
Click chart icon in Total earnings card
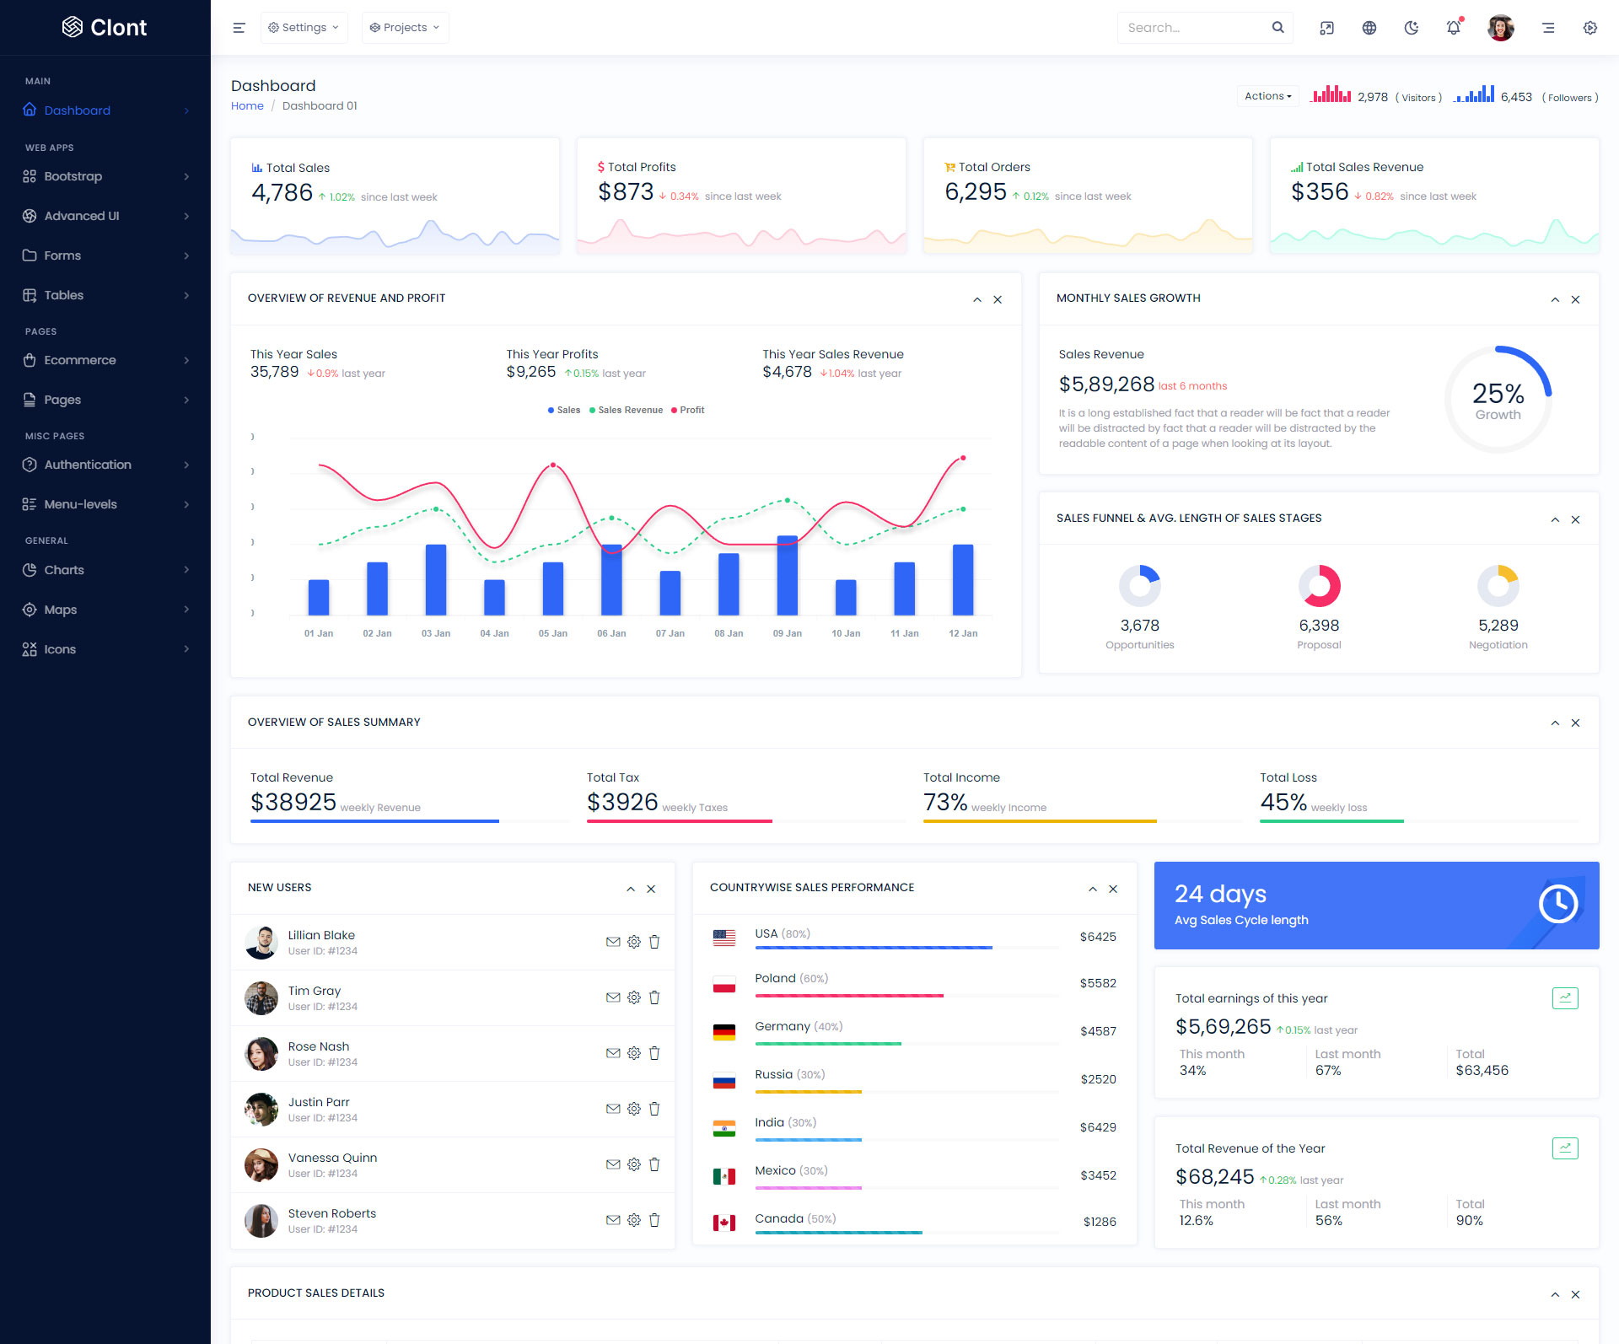point(1565,998)
